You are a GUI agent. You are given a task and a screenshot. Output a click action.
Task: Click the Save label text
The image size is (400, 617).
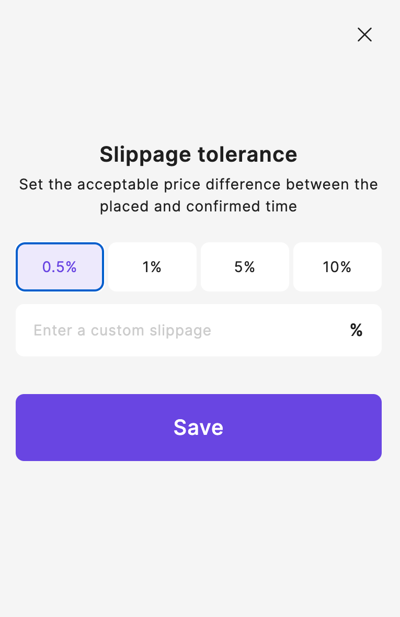coord(198,428)
